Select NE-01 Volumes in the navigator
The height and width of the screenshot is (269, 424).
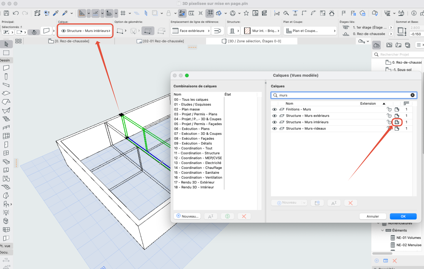point(405,238)
